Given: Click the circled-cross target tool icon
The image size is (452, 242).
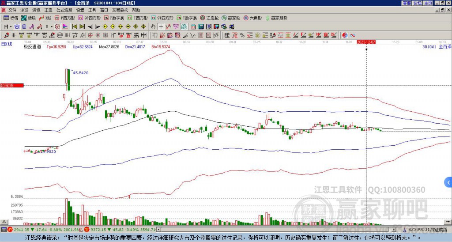Looking at the screenshot, I should (90, 35).
